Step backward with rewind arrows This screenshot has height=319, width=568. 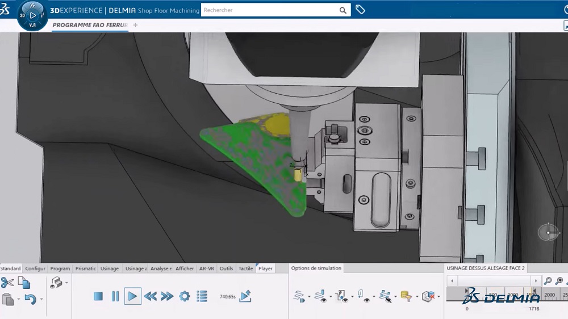coord(151,296)
